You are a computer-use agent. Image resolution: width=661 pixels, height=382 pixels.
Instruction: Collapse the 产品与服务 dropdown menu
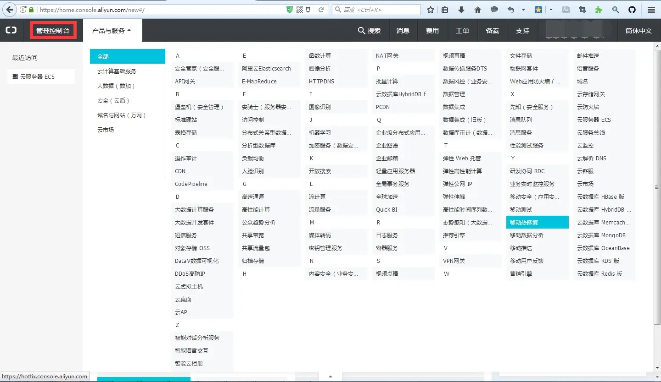(x=109, y=30)
